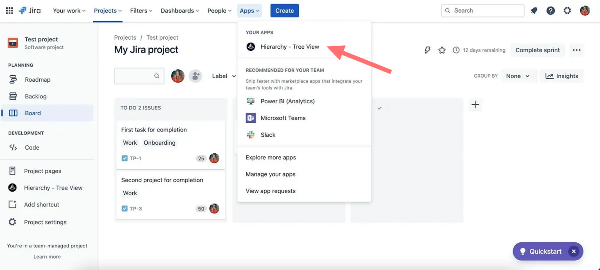Focus the top Search field
The width and height of the screenshot is (600, 270).
point(483,11)
